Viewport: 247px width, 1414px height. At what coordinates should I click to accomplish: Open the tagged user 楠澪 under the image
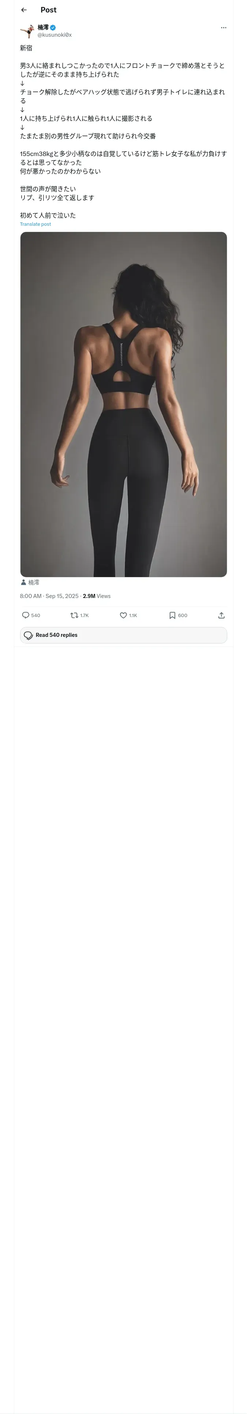coord(34,582)
